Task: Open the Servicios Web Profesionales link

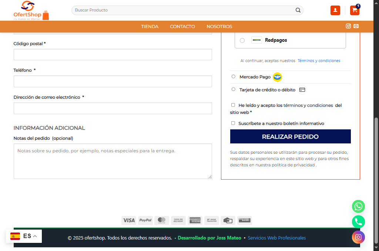Action: [276, 238]
